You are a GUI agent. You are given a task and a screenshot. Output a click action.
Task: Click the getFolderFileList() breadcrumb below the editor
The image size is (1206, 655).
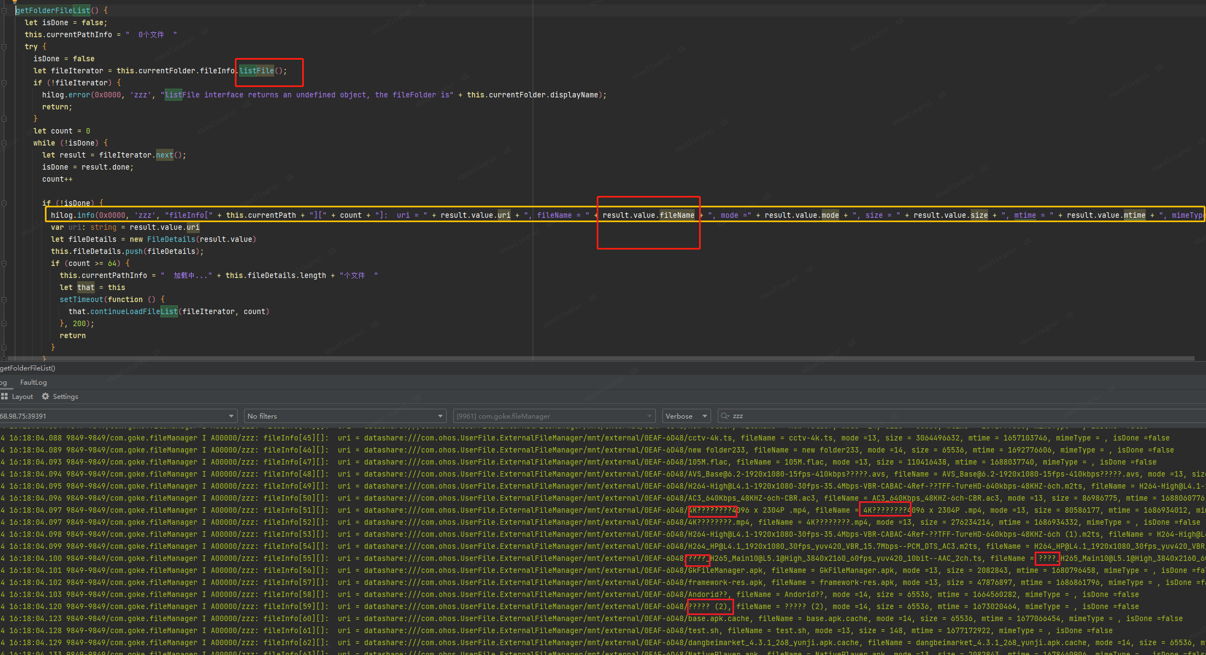[27, 368]
